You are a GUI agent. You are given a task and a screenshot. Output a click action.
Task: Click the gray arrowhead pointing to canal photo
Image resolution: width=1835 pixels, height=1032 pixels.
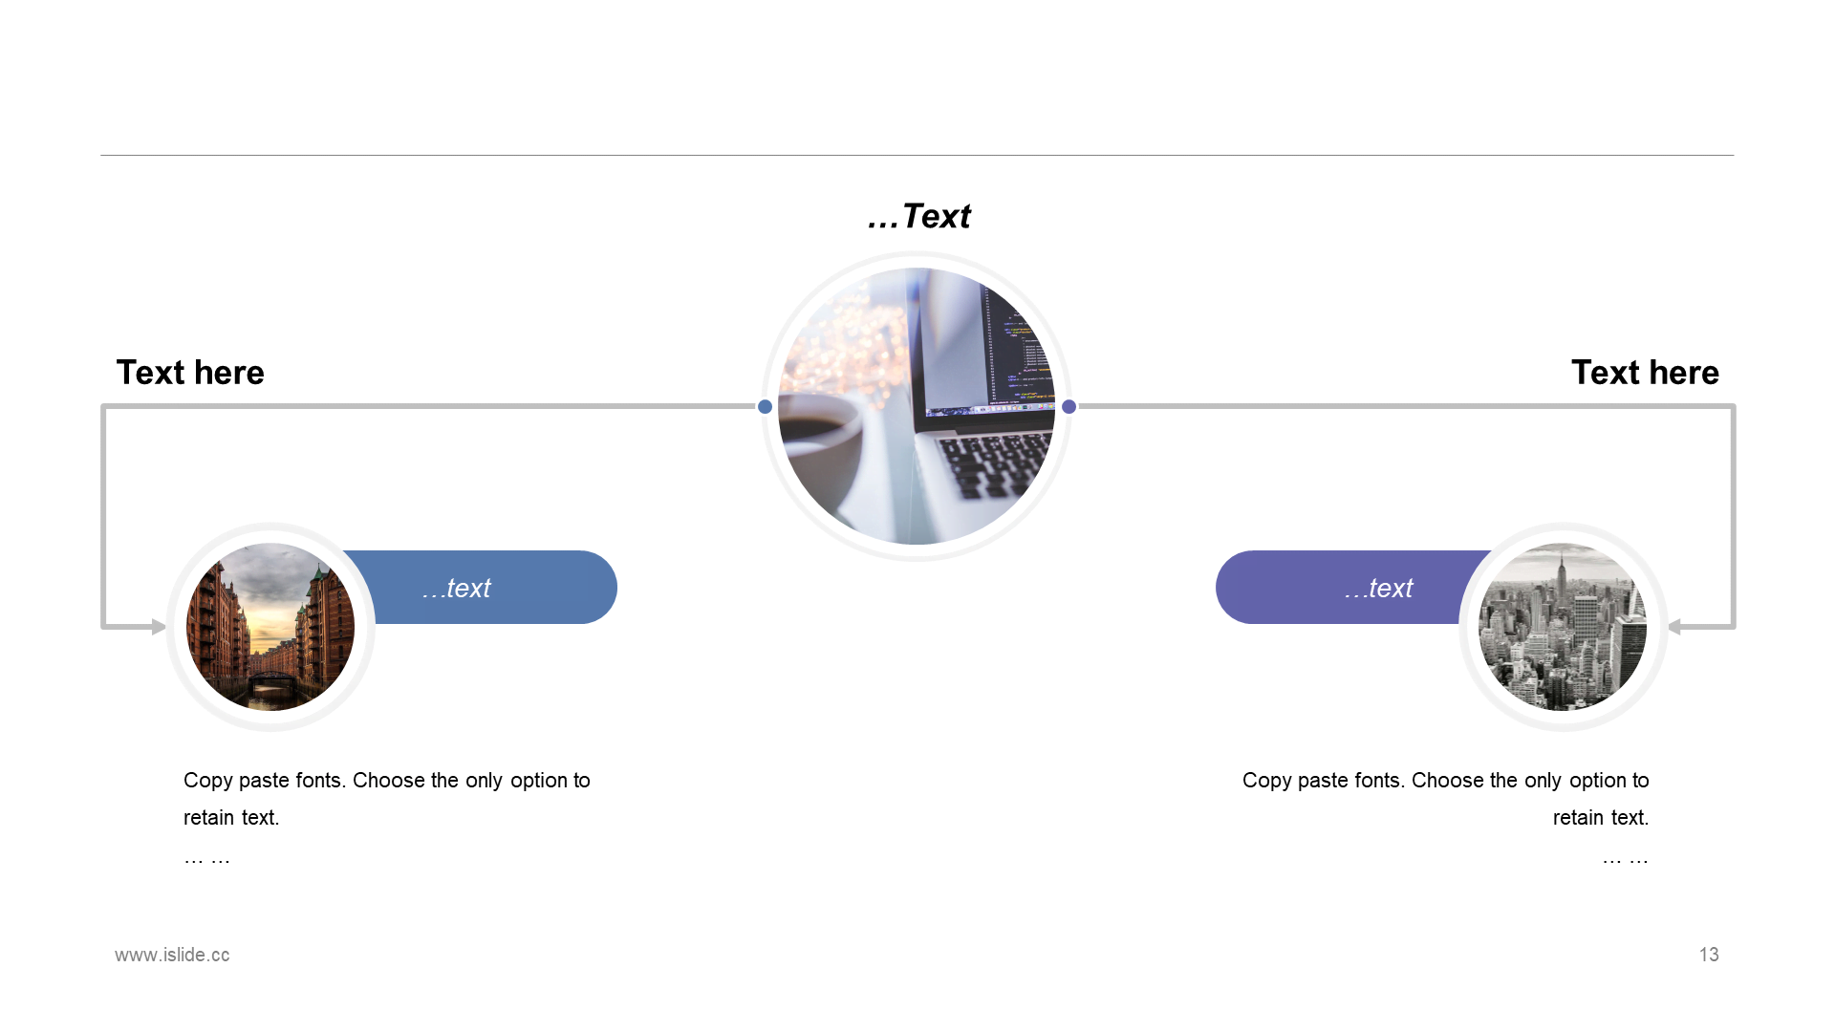(159, 627)
